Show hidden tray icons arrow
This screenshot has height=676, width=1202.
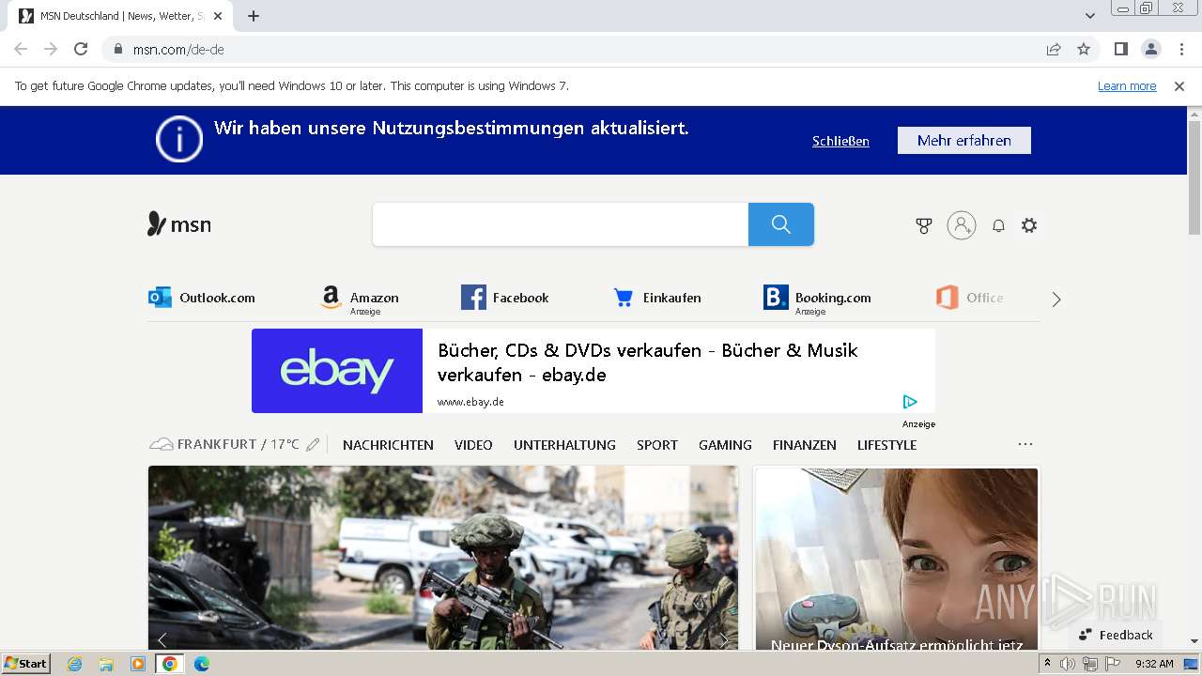(x=1048, y=664)
